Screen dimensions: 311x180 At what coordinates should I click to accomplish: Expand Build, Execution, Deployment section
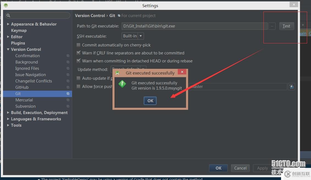(x=8, y=112)
